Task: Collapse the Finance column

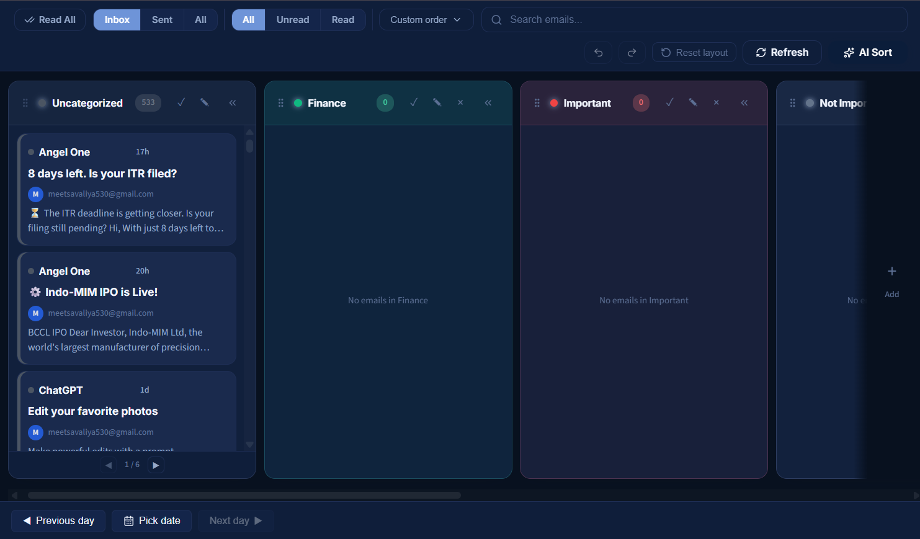Action: pyautogui.click(x=488, y=103)
